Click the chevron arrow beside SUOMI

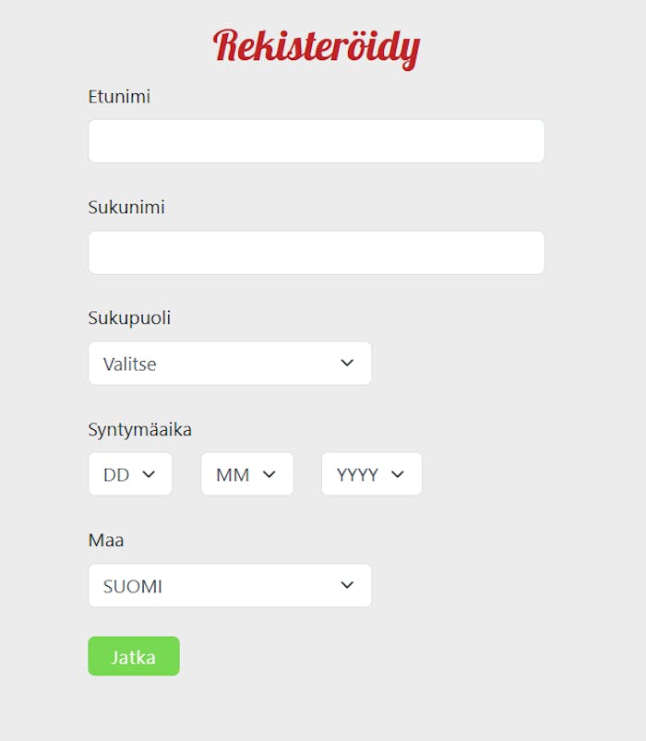coord(347,585)
